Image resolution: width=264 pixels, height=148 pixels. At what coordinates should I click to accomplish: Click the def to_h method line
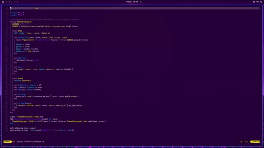click(18, 67)
